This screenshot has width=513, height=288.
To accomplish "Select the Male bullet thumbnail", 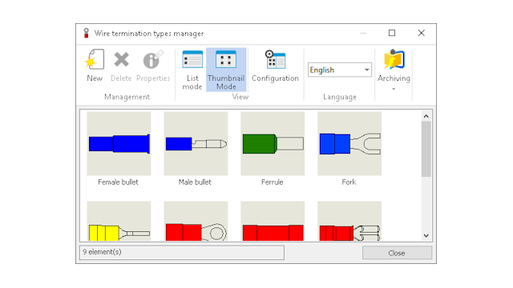I will (196, 144).
